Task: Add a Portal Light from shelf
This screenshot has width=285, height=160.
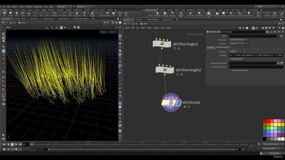Action: (240, 14)
